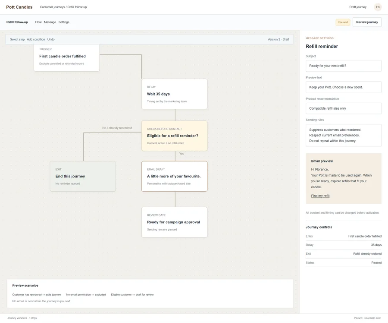The height and width of the screenshot is (323, 388).
Task: Click Add condition in canvas toolbar
Action: click(x=36, y=39)
